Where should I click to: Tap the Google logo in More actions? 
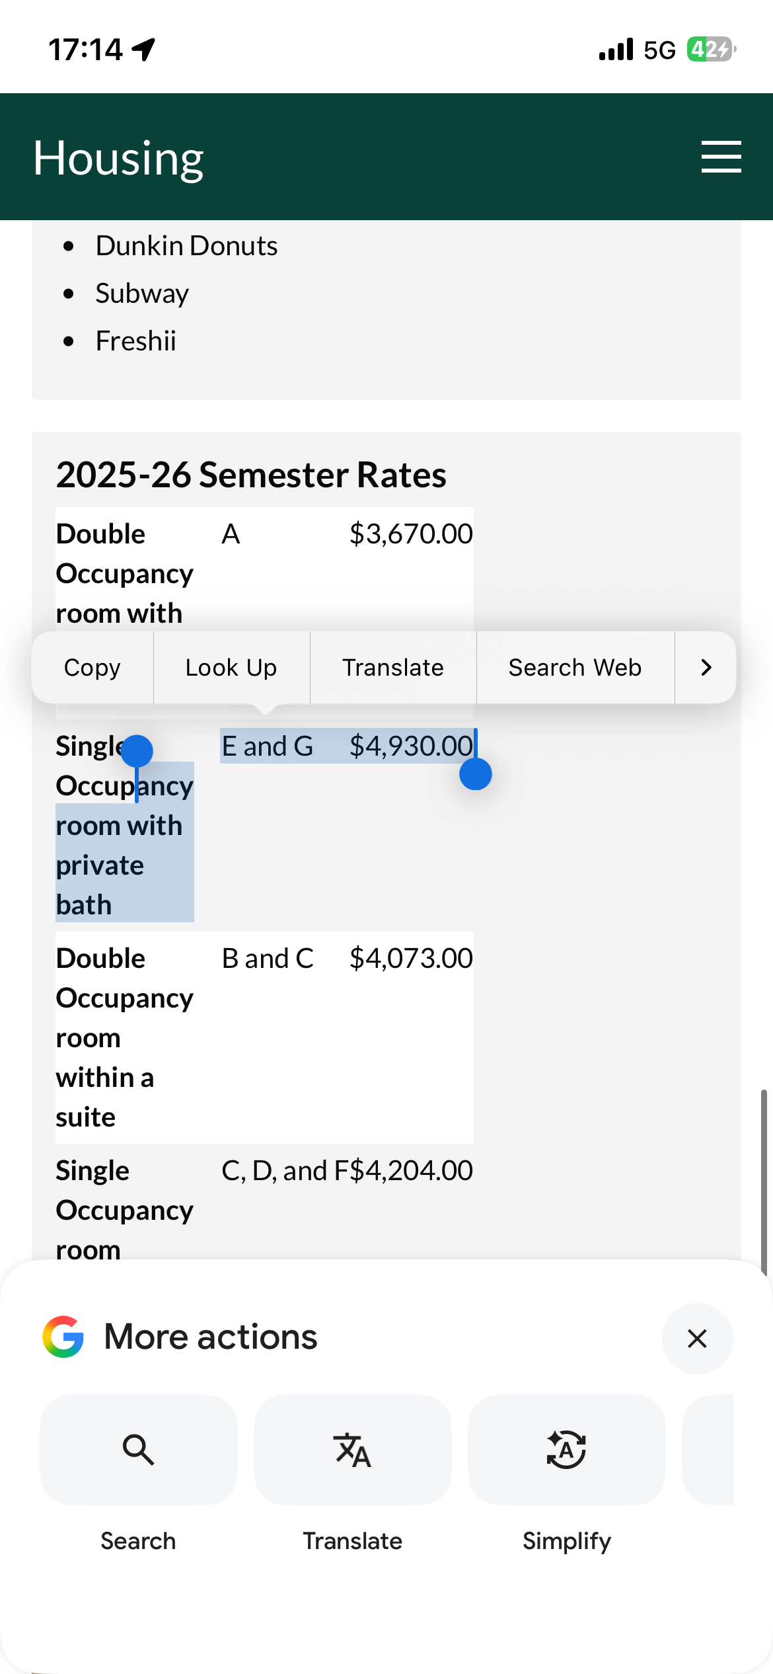63,1336
